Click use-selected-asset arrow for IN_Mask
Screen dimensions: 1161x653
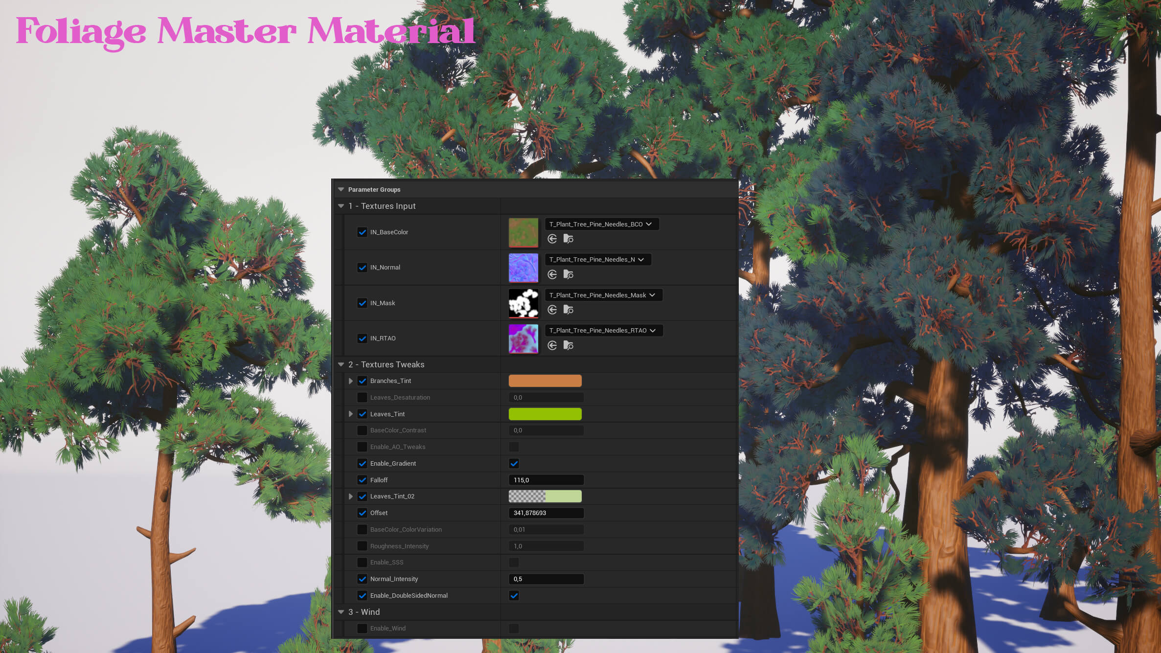(552, 310)
